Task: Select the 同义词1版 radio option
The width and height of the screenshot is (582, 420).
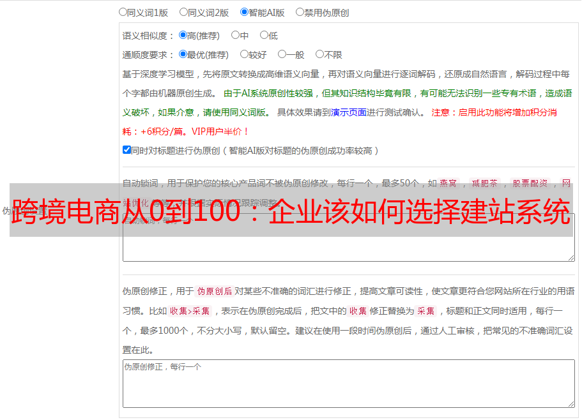Action: click(123, 11)
